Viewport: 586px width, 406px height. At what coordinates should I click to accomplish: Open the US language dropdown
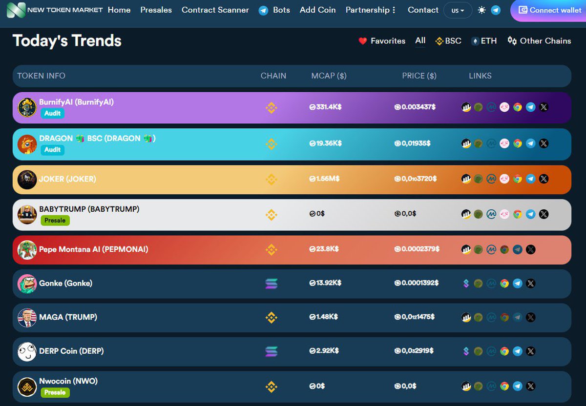(458, 10)
